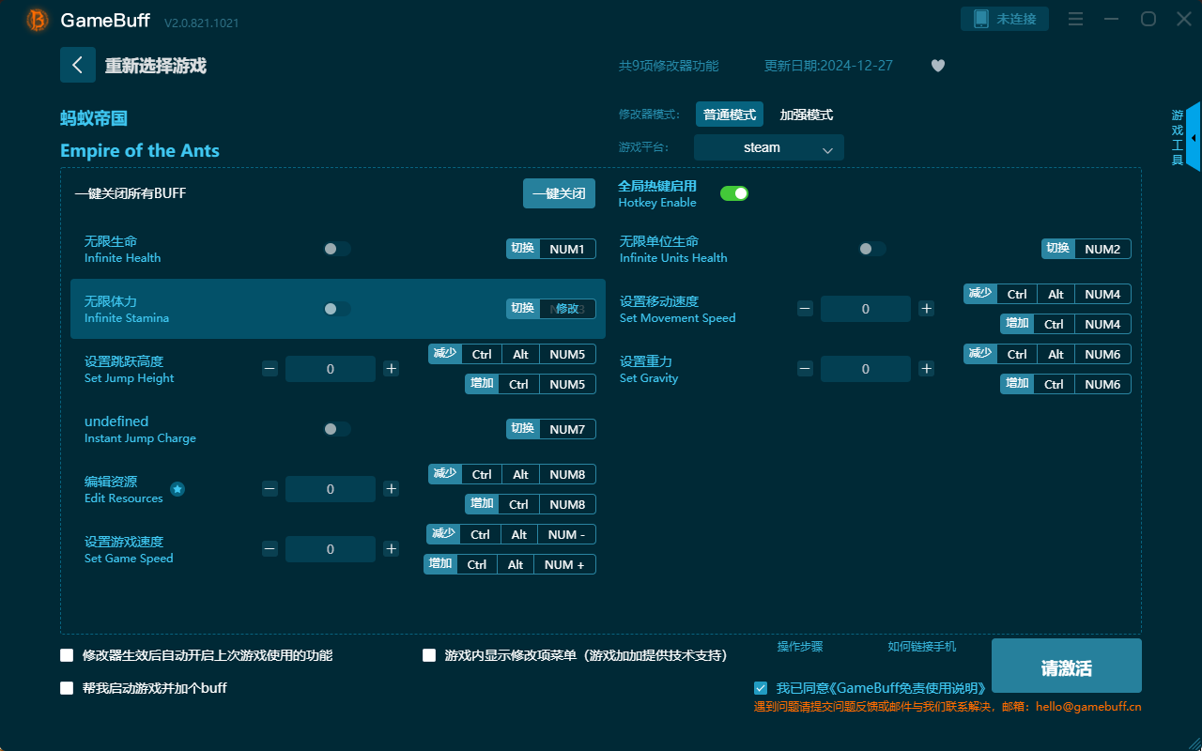Click the 减少 NUM4 movement speed hotkey
This screenshot has height=751, width=1202.
(1048, 294)
